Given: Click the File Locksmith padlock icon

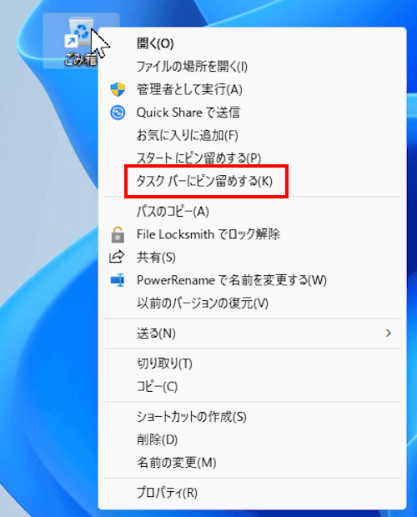Looking at the screenshot, I should click(x=118, y=234).
